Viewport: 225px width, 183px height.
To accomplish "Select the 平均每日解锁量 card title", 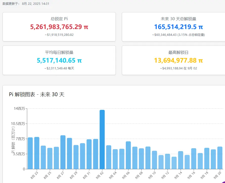I will tap(59, 52).
